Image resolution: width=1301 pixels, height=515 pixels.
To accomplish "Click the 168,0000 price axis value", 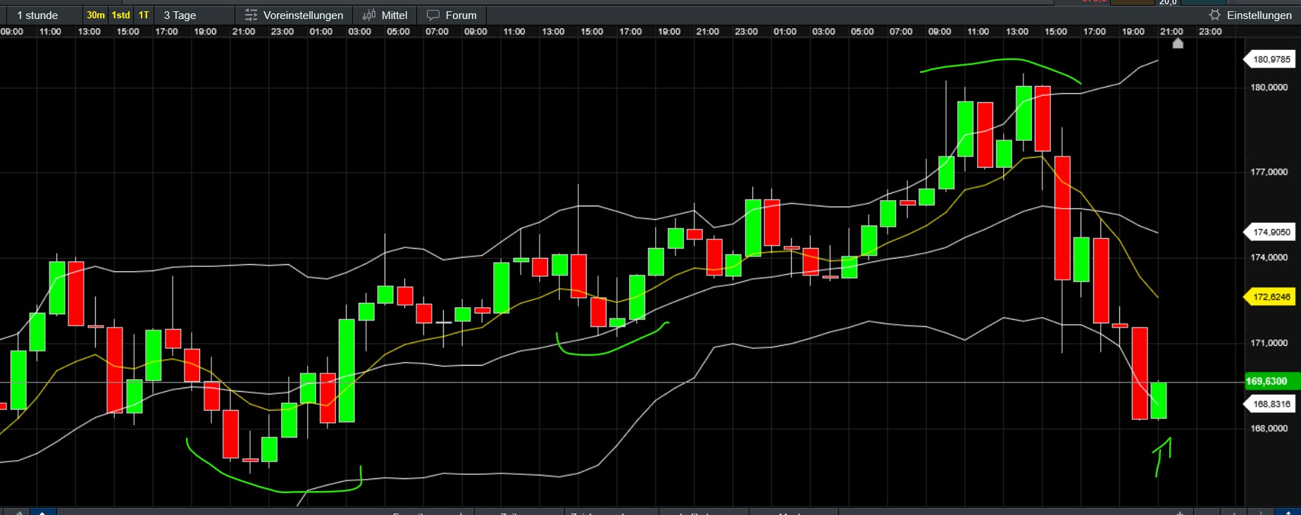I will 1269,428.
